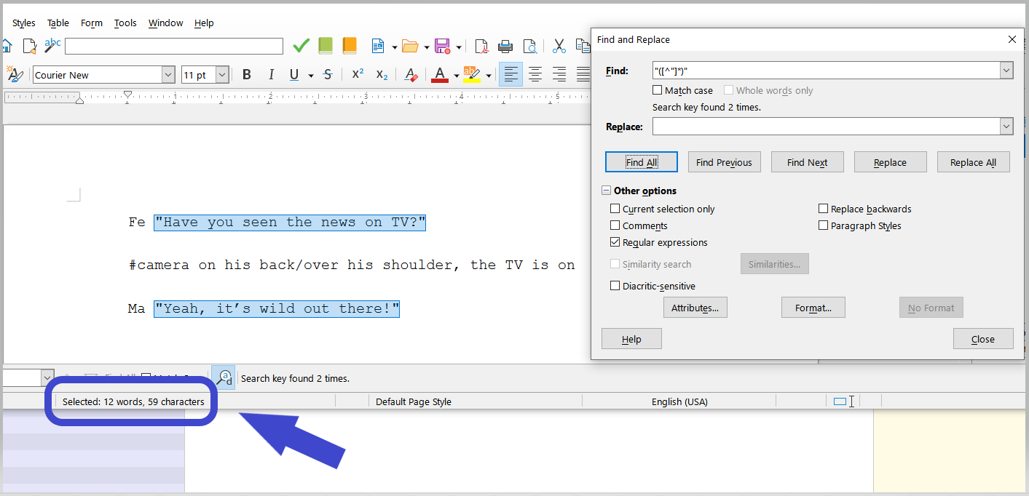This screenshot has height=496, width=1029.
Task: Open the Tools menu
Action: coord(125,23)
